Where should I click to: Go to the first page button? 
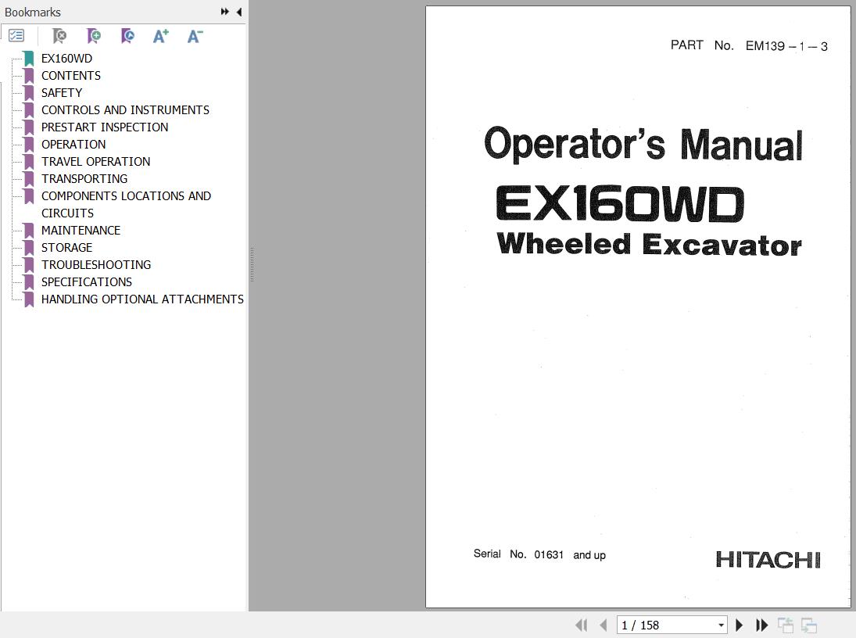tap(582, 625)
